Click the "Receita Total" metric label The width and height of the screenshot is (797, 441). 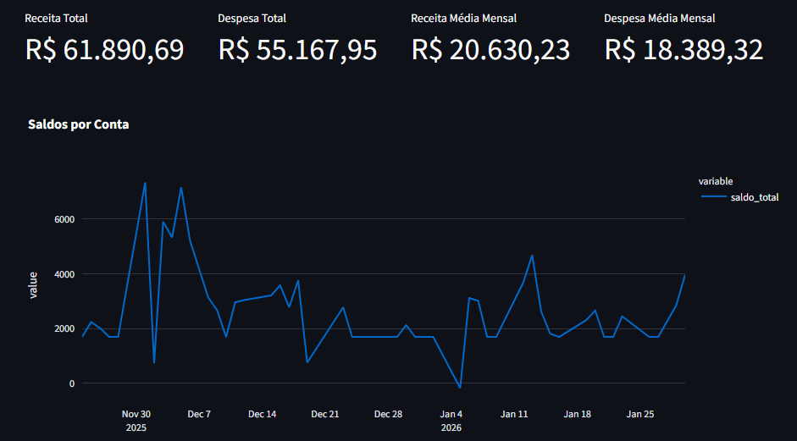56,18
